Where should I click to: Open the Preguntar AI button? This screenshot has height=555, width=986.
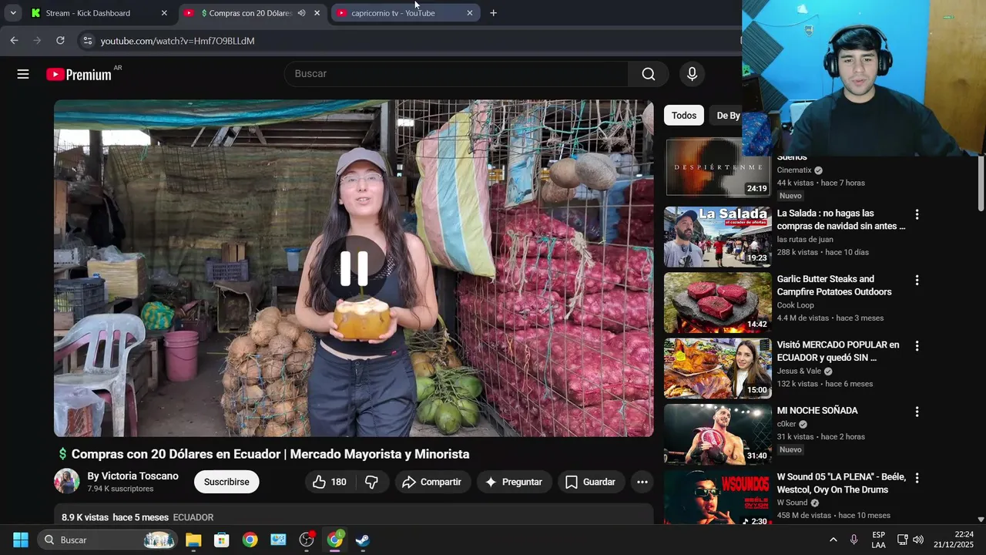point(514,482)
